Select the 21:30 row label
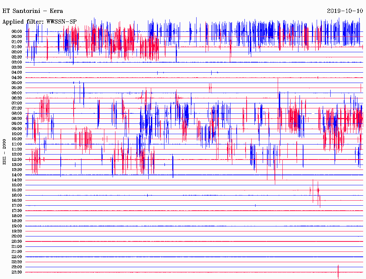The image size is (366, 279). point(17,252)
